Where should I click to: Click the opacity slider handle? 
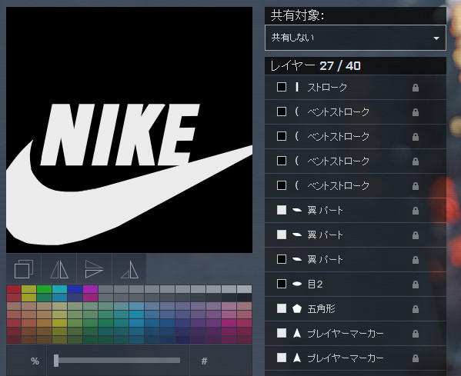tap(56, 361)
